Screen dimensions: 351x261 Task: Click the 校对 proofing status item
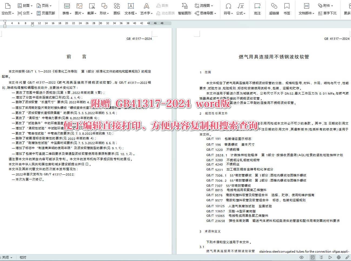tap(23, 257)
